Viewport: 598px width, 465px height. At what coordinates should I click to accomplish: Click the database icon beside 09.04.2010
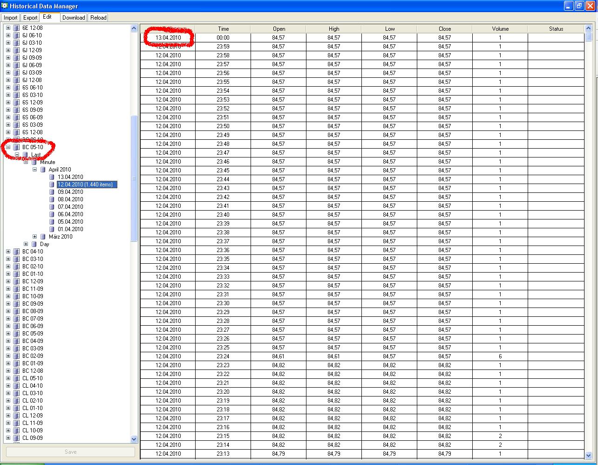[52, 192]
